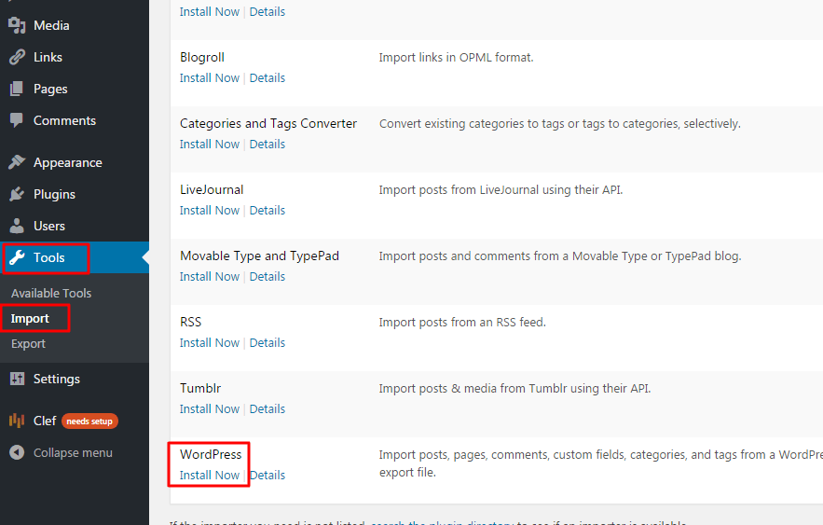823x525 pixels.
Task: Click the Users person icon
Action: (17, 226)
